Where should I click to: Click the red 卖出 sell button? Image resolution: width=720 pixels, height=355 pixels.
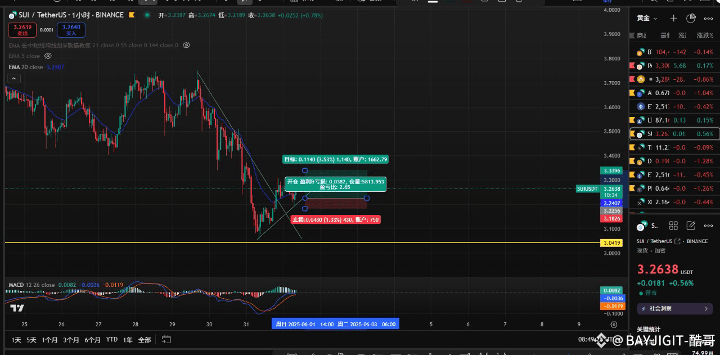click(x=21, y=30)
